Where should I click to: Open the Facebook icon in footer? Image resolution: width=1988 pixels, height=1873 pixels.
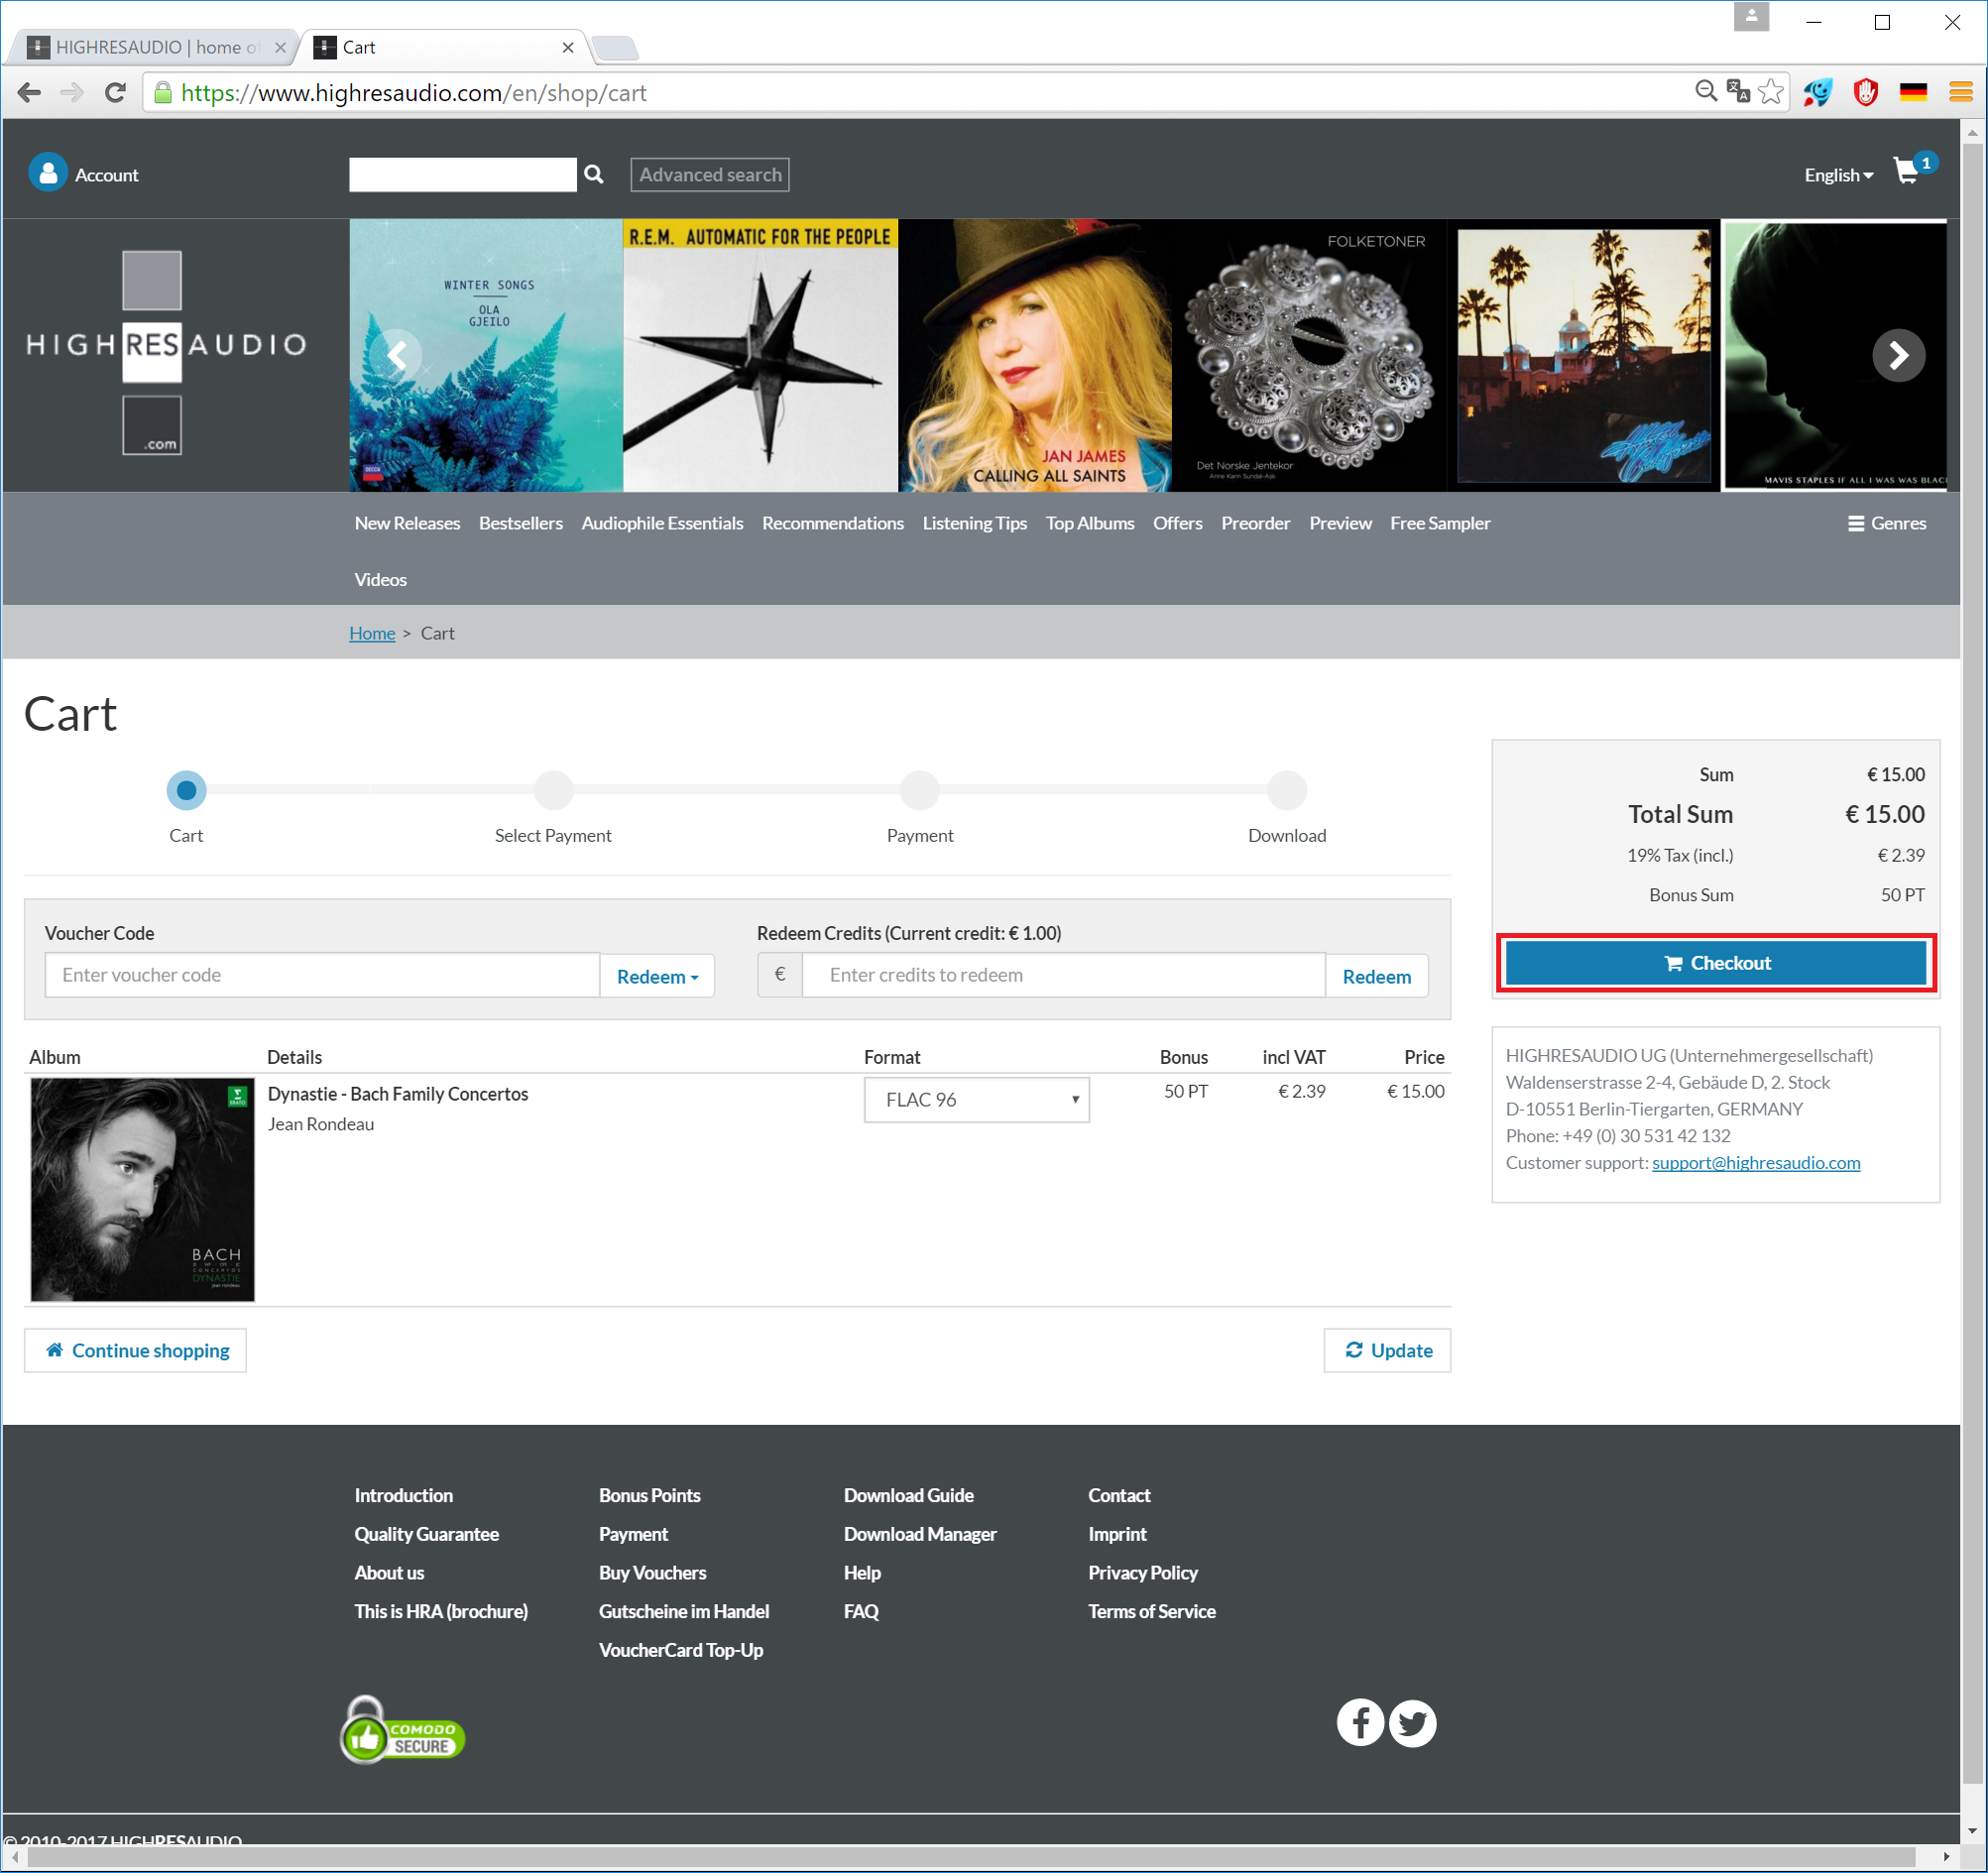click(x=1360, y=1722)
